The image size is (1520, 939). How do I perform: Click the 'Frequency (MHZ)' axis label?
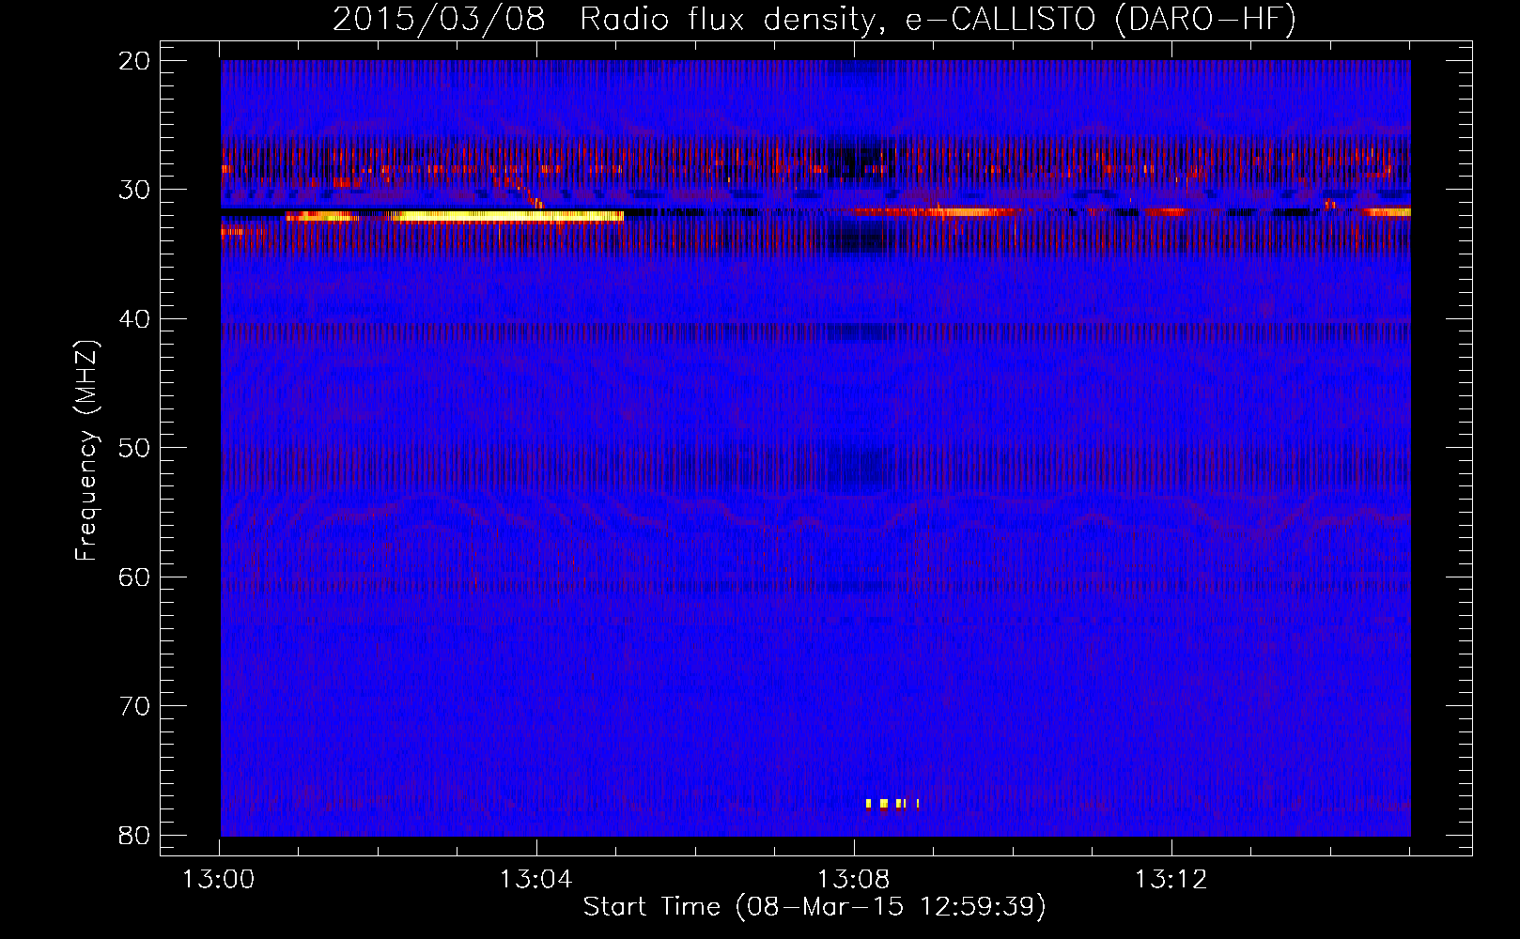[86, 451]
